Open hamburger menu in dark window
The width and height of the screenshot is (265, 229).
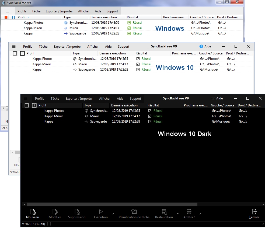26,98
